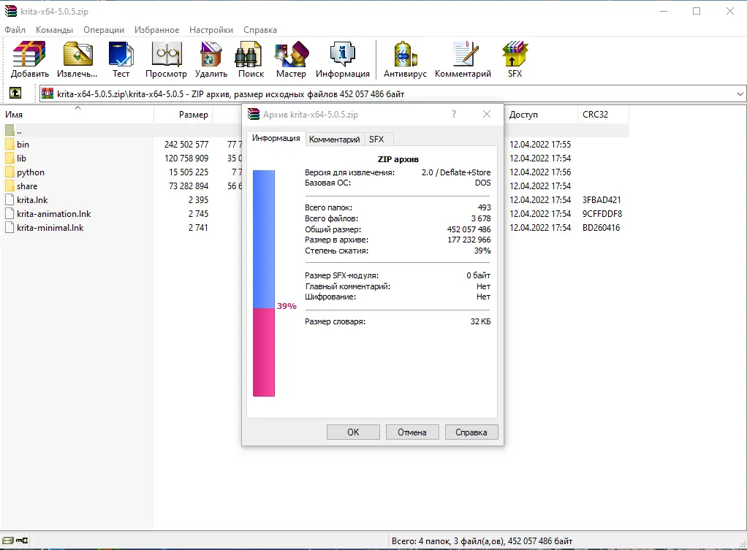This screenshot has width=747, height=550.
Task: Click the Добавить (Add) toolbar icon
Action: (x=29, y=53)
